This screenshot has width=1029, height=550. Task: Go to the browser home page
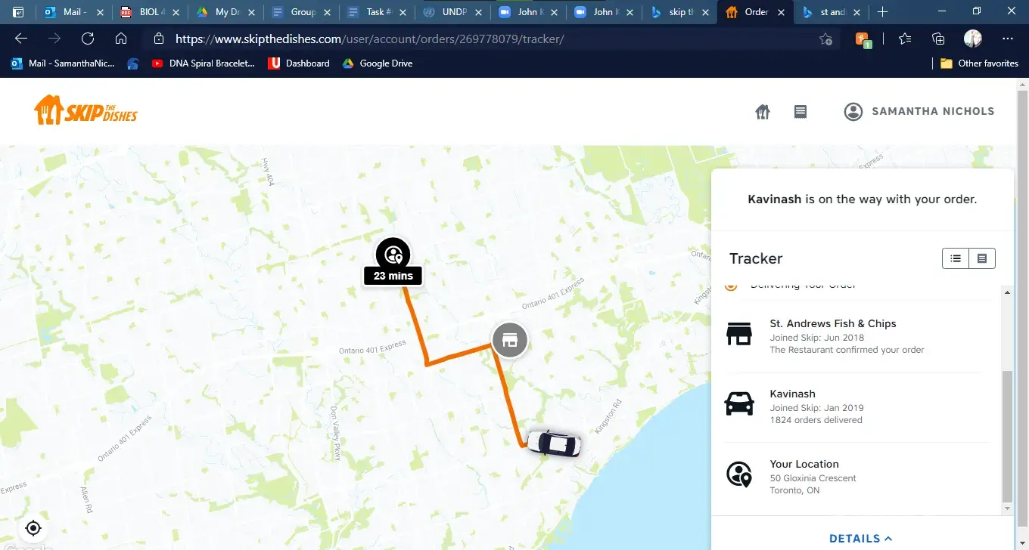pos(121,39)
